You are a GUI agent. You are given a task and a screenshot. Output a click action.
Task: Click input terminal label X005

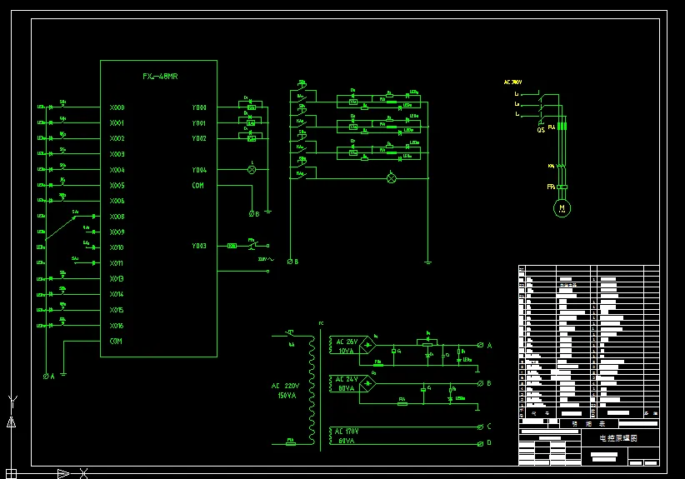click(x=117, y=186)
